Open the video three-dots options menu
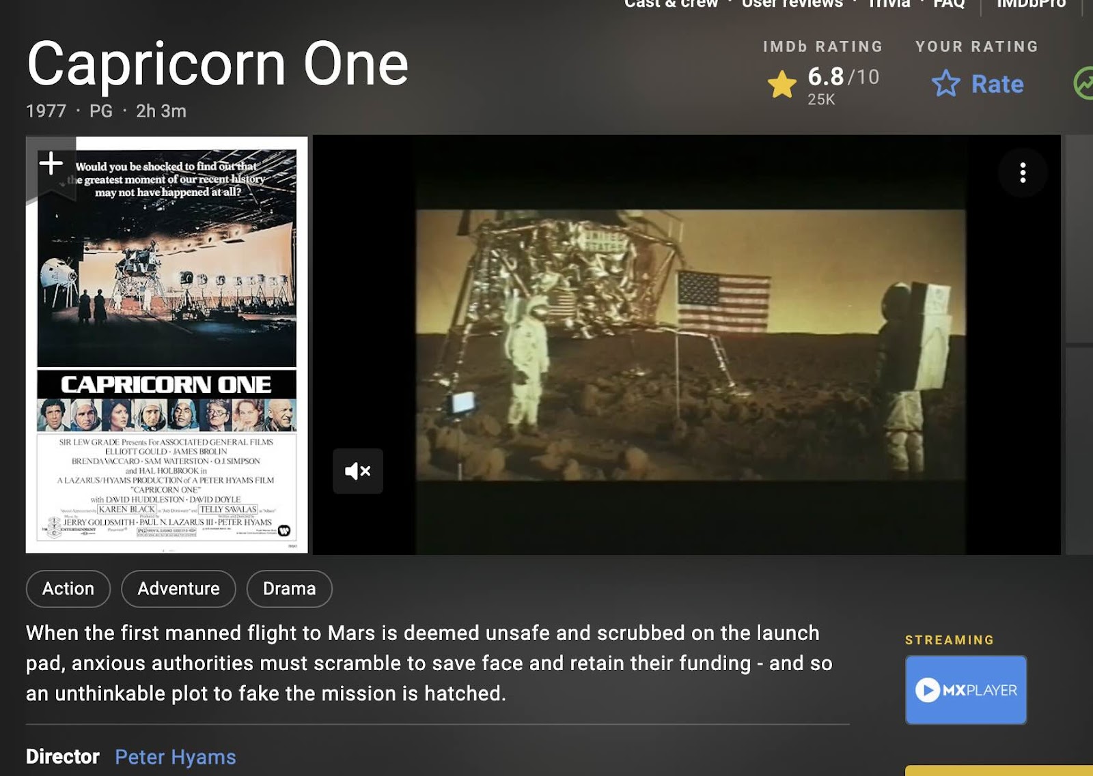Viewport: 1093px width, 776px height. point(1023,173)
